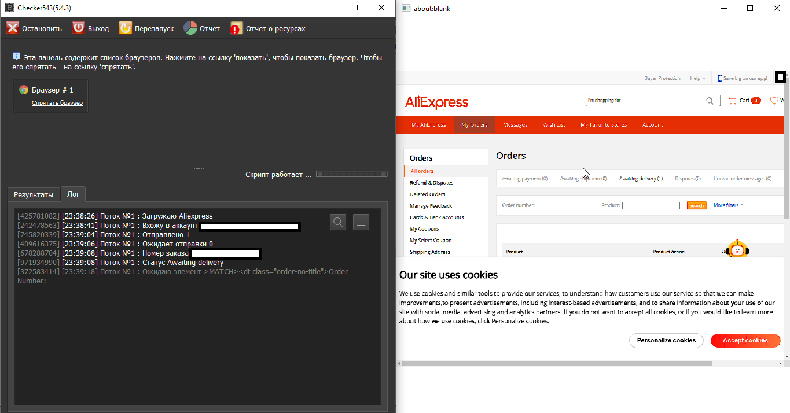Click the red X Остановить icon

coord(13,28)
